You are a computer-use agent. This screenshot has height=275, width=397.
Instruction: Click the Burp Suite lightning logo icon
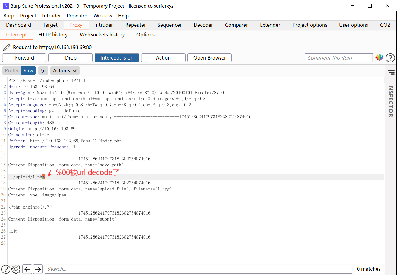tap(6, 6)
